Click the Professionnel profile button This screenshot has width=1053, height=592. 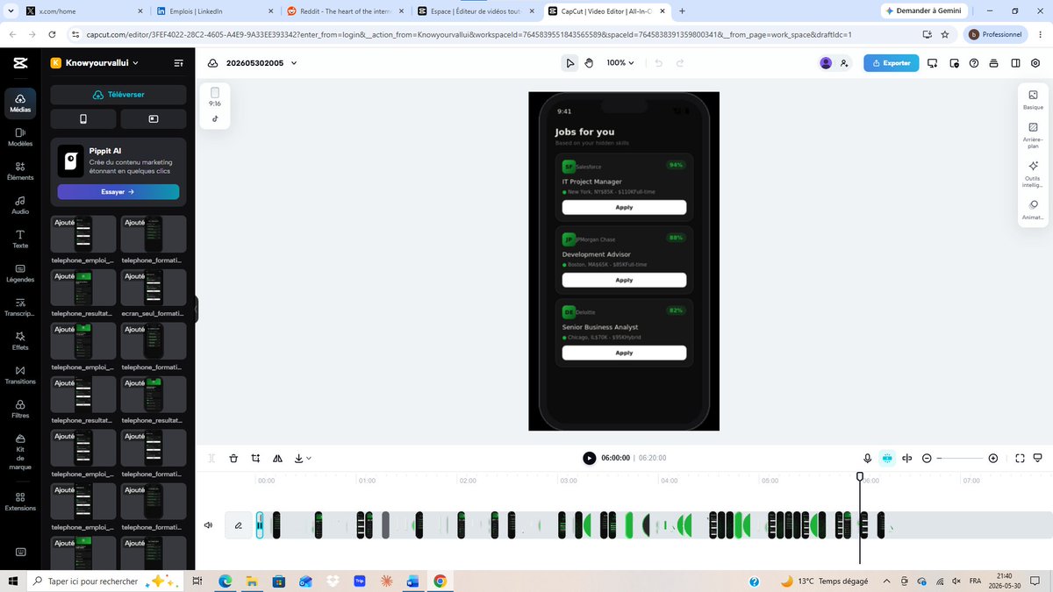point(995,34)
